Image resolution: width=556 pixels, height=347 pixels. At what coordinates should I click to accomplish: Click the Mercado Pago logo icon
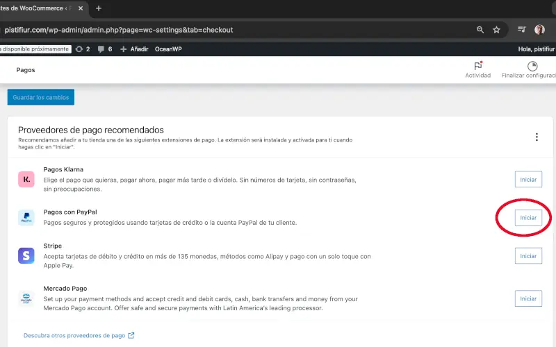(x=26, y=298)
